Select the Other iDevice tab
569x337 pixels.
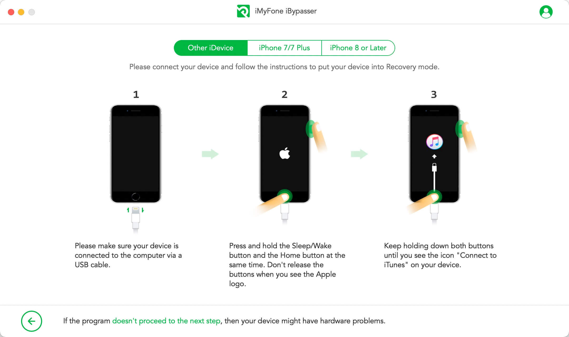[210, 48]
